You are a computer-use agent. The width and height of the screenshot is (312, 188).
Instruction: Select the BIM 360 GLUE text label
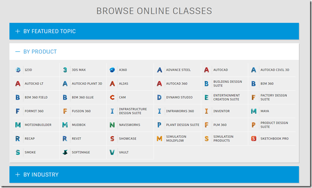83,97
